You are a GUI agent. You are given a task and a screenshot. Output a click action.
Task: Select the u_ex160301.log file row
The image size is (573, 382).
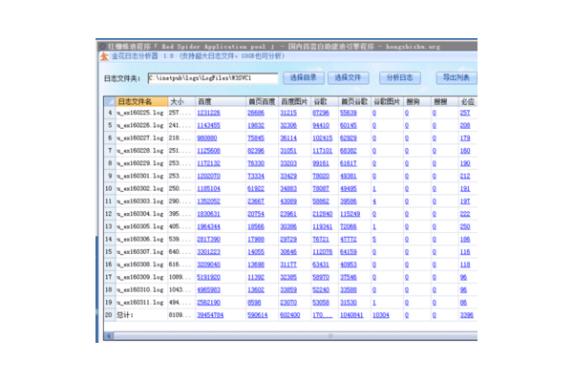pyautogui.click(x=140, y=176)
